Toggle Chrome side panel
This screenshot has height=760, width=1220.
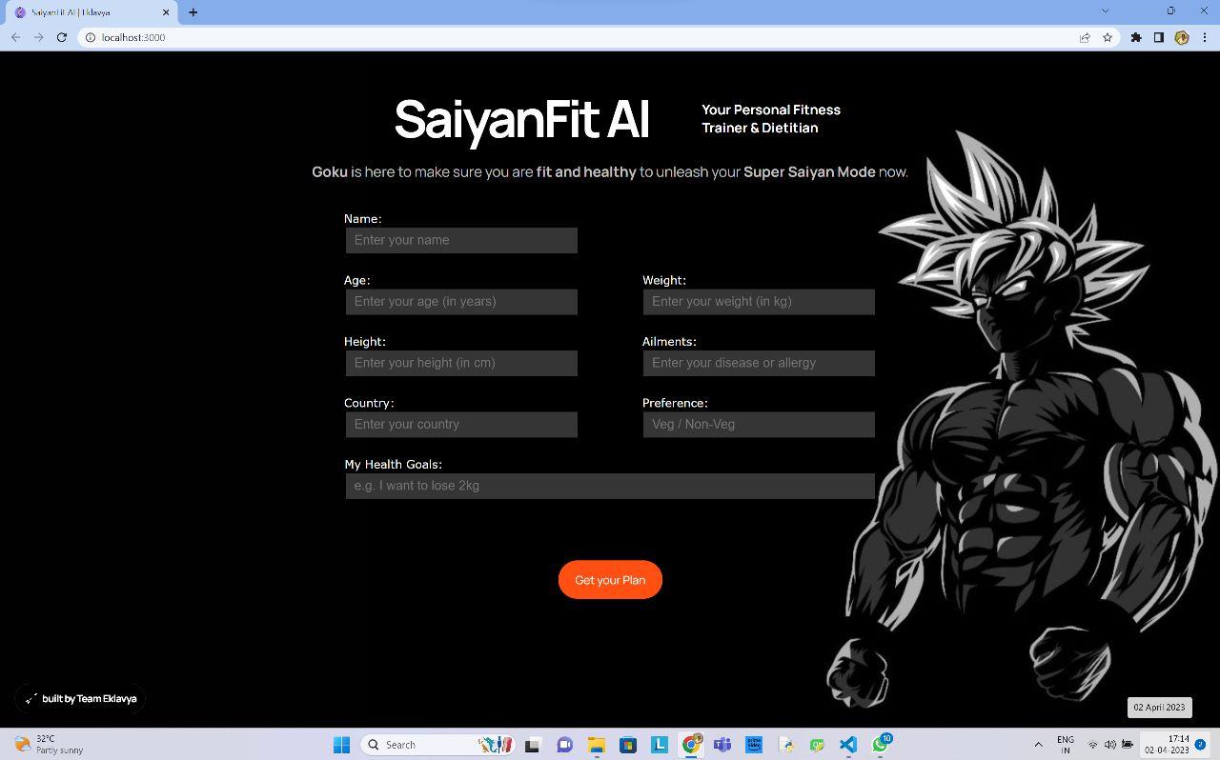1159,37
